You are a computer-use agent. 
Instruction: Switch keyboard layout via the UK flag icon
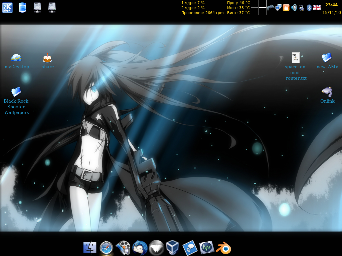tap(317, 8)
